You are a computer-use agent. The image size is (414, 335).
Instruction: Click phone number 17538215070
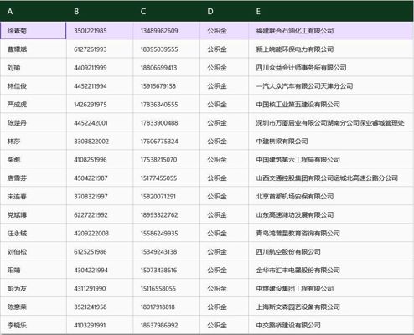click(x=167, y=160)
